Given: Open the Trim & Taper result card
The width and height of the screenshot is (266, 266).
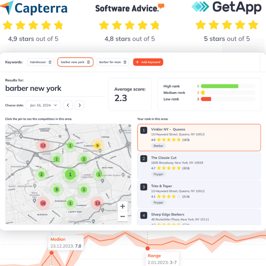Looking at the screenshot, I should 199,194.
